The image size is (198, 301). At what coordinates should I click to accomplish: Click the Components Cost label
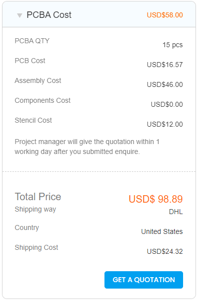click(x=43, y=101)
